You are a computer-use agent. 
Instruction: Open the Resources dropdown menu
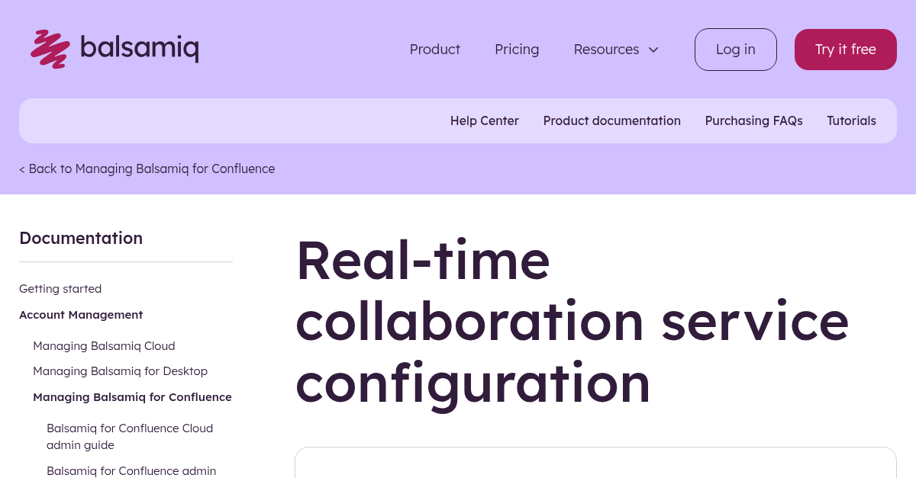coord(606,49)
